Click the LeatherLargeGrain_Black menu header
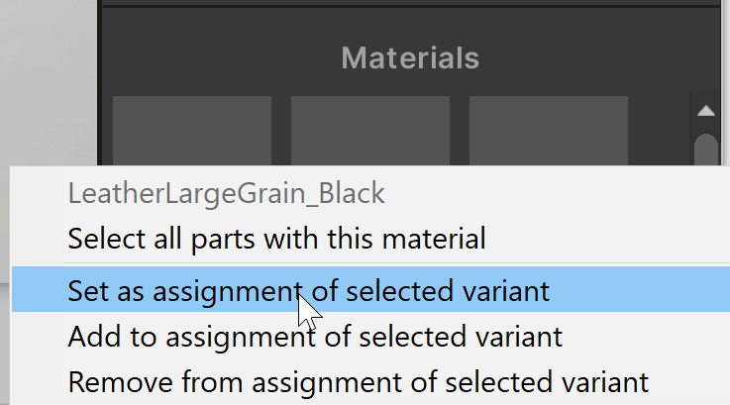 pyautogui.click(x=226, y=193)
